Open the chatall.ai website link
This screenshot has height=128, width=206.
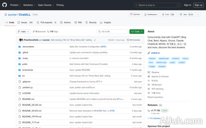155,53
